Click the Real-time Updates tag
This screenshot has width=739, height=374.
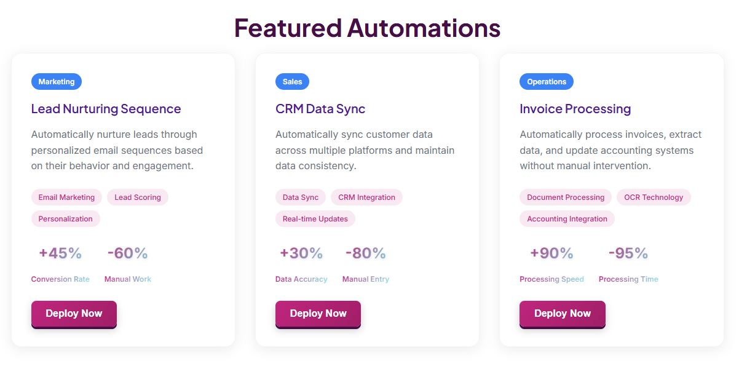pyautogui.click(x=315, y=218)
